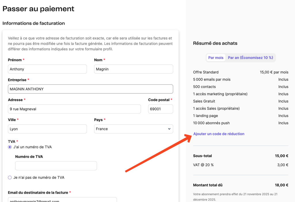295x202 pixels.
Task: Click the Offre Standard line in the summary
Action: point(206,72)
